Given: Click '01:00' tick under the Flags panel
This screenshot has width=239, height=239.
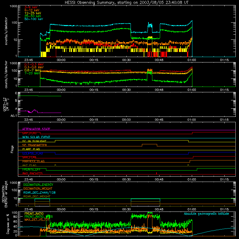Looking at the screenshot, I should click(x=192, y=180).
